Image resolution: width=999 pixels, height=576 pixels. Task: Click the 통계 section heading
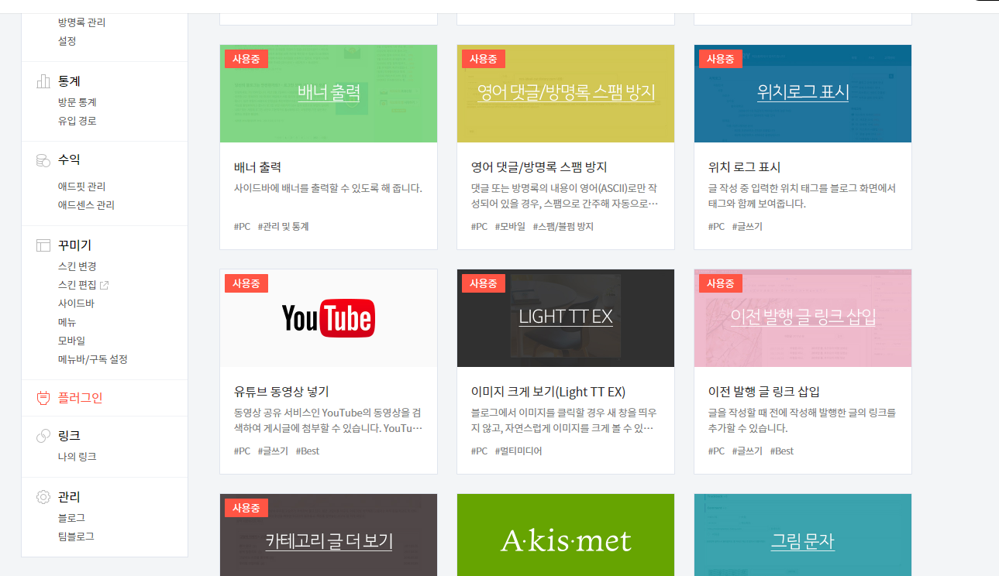click(69, 81)
